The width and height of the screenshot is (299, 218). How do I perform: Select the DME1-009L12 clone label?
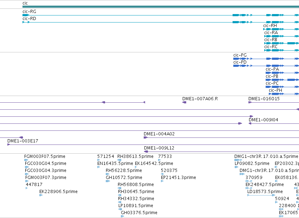pos(159,148)
